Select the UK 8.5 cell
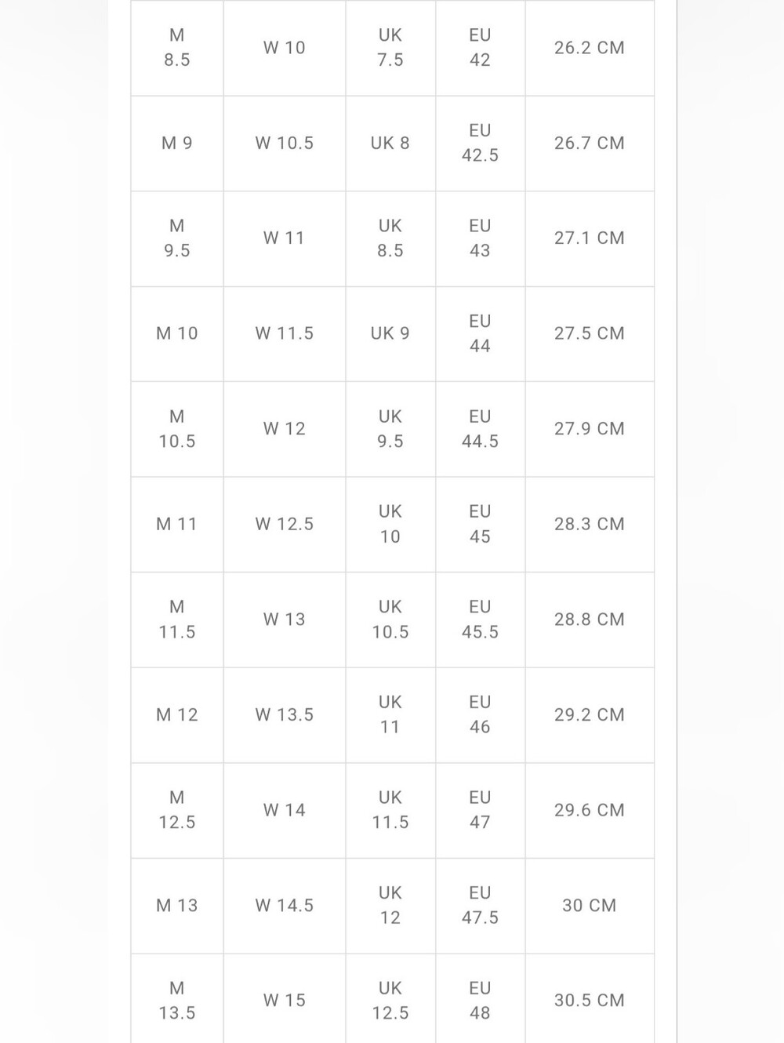 390,238
